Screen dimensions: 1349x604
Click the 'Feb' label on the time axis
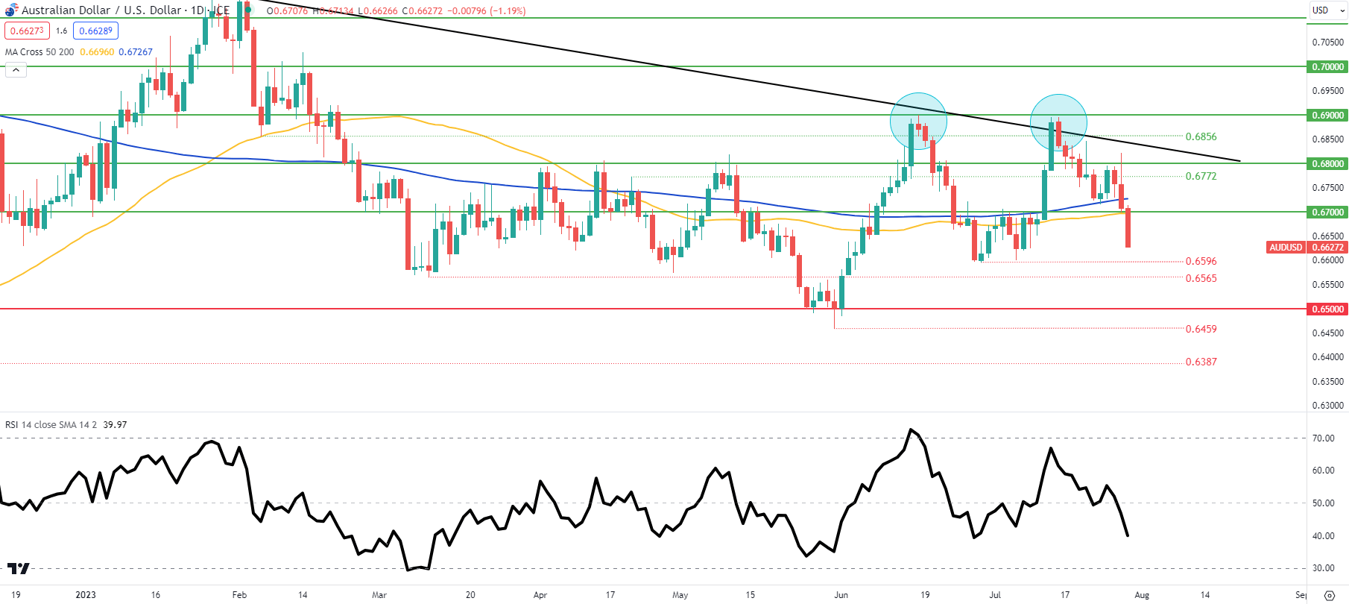[239, 595]
